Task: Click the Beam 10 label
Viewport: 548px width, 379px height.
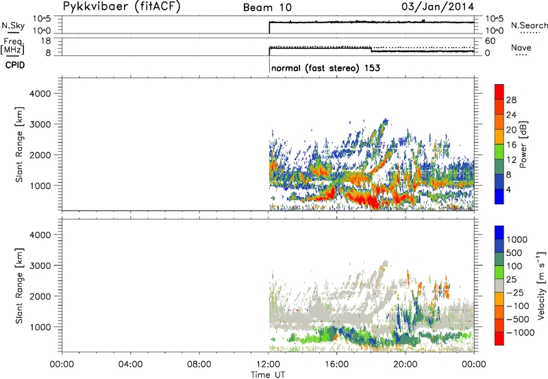Action: click(267, 8)
